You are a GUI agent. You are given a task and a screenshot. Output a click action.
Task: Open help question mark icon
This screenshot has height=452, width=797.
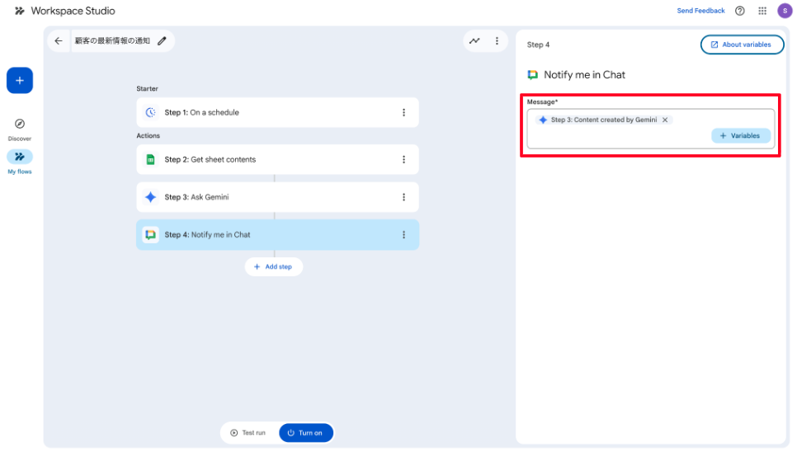coord(739,11)
